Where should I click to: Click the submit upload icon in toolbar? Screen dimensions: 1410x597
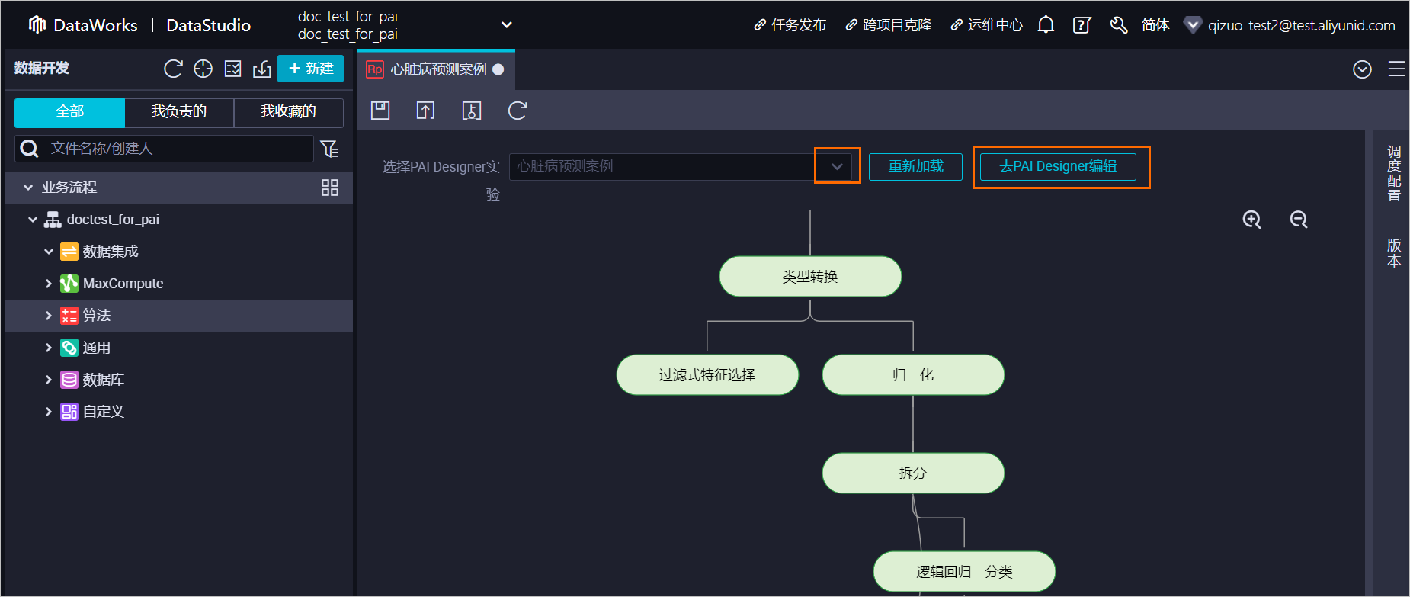point(425,111)
